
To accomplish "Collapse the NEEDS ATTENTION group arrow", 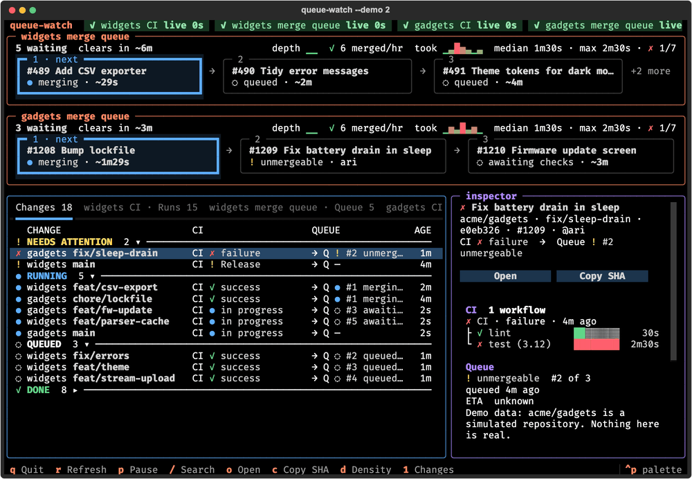I will (138, 242).
